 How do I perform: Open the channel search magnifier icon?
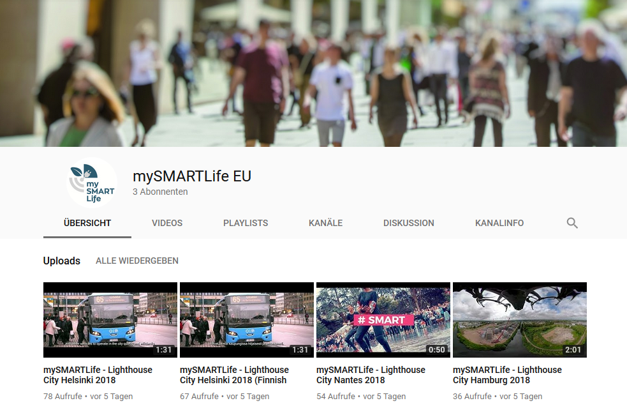pyautogui.click(x=572, y=223)
